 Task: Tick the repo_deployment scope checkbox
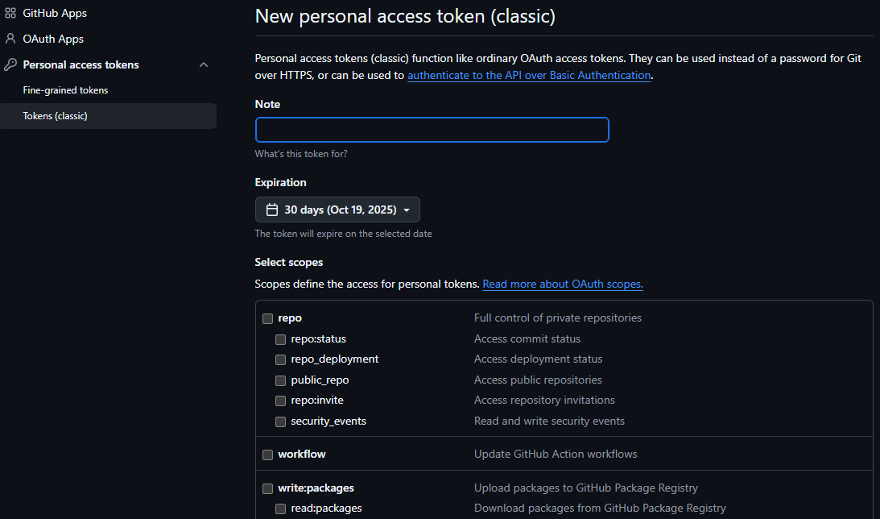tap(281, 359)
